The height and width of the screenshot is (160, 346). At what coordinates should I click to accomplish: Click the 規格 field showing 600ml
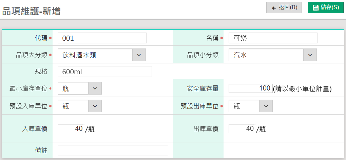pos(104,72)
